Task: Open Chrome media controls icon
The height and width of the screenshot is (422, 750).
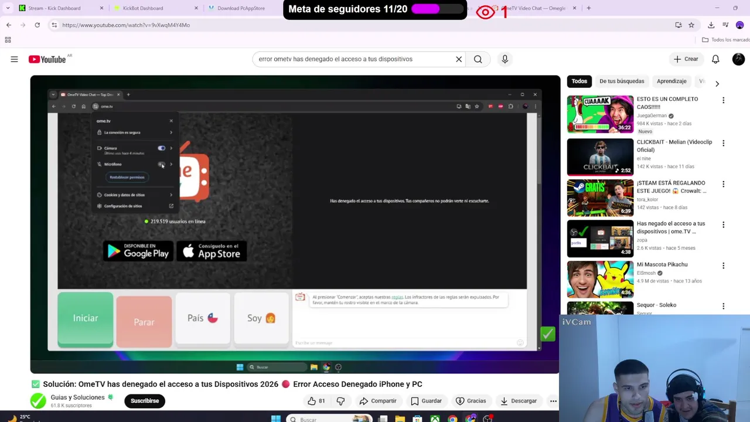Action: tap(725, 25)
